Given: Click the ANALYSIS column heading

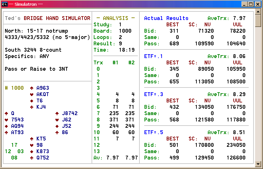Looking at the screenshot, I should [115, 18].
